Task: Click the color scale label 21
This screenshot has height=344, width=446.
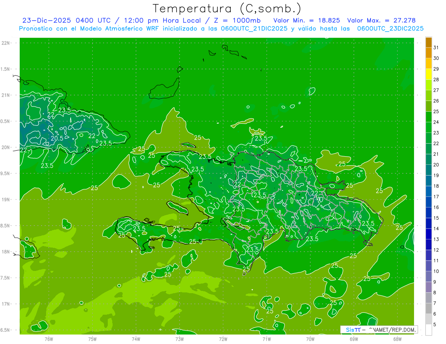Action: tap(436, 154)
